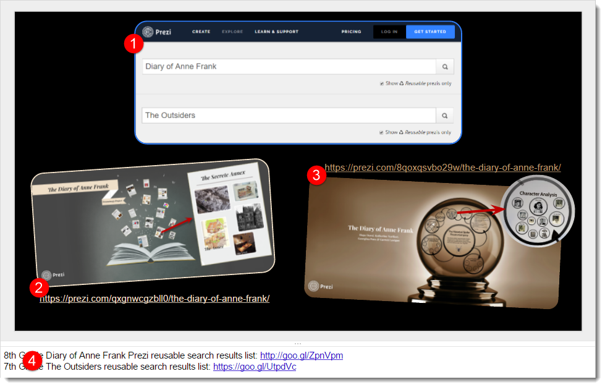Click the search icon beside The Outsiders
This screenshot has height=387, width=605.
[444, 116]
